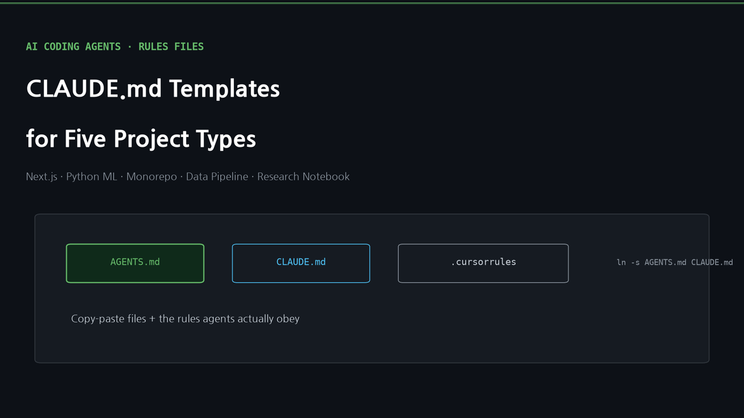Click the 'Next.js · Python ML · Monorepo' subtitle line
Image resolution: width=744 pixels, height=418 pixels.
pos(188,176)
